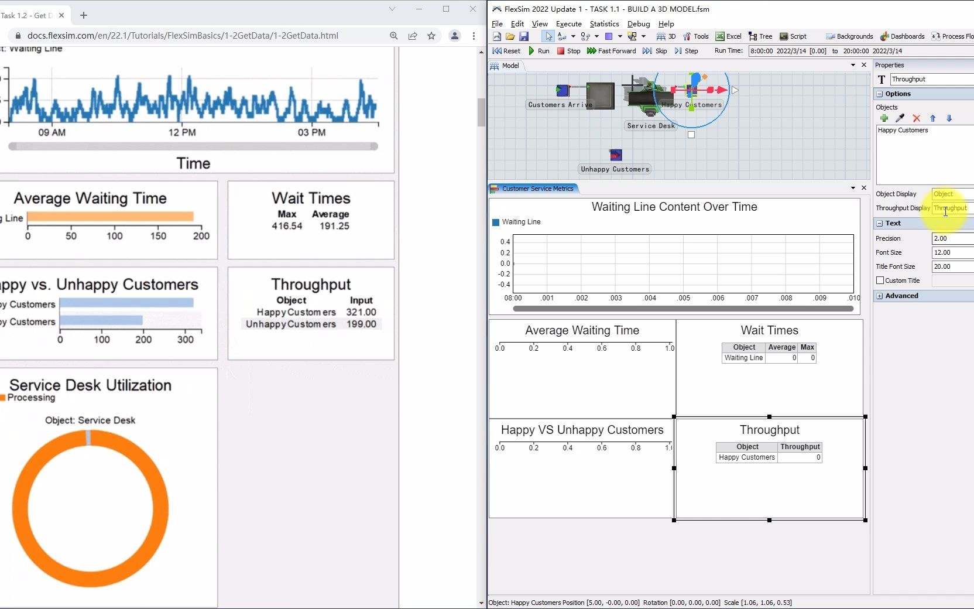Open the Dashboards menu icon
Viewport: 974px width, 609px height.
coord(902,36)
